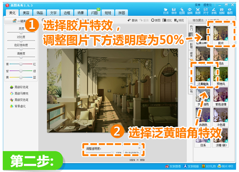Open the 尺寸 resize tool

[x=206, y=11]
